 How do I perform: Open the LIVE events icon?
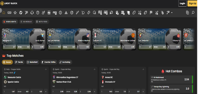[9, 13]
